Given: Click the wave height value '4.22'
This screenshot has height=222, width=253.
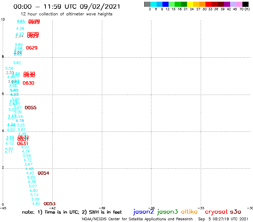Looking at the screenshot, I should click(25, 147).
